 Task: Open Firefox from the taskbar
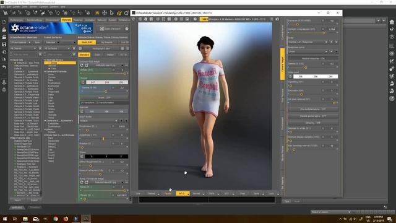click(x=66, y=219)
